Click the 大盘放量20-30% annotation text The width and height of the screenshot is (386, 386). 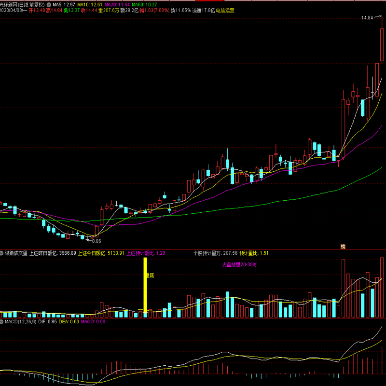click(239, 265)
